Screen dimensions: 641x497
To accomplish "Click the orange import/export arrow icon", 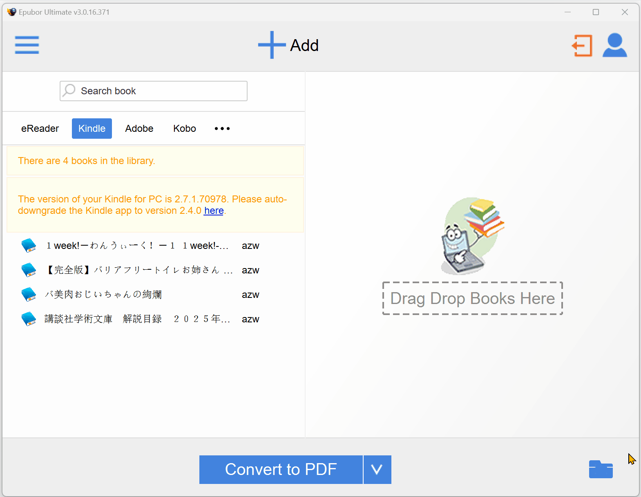I will coord(582,45).
